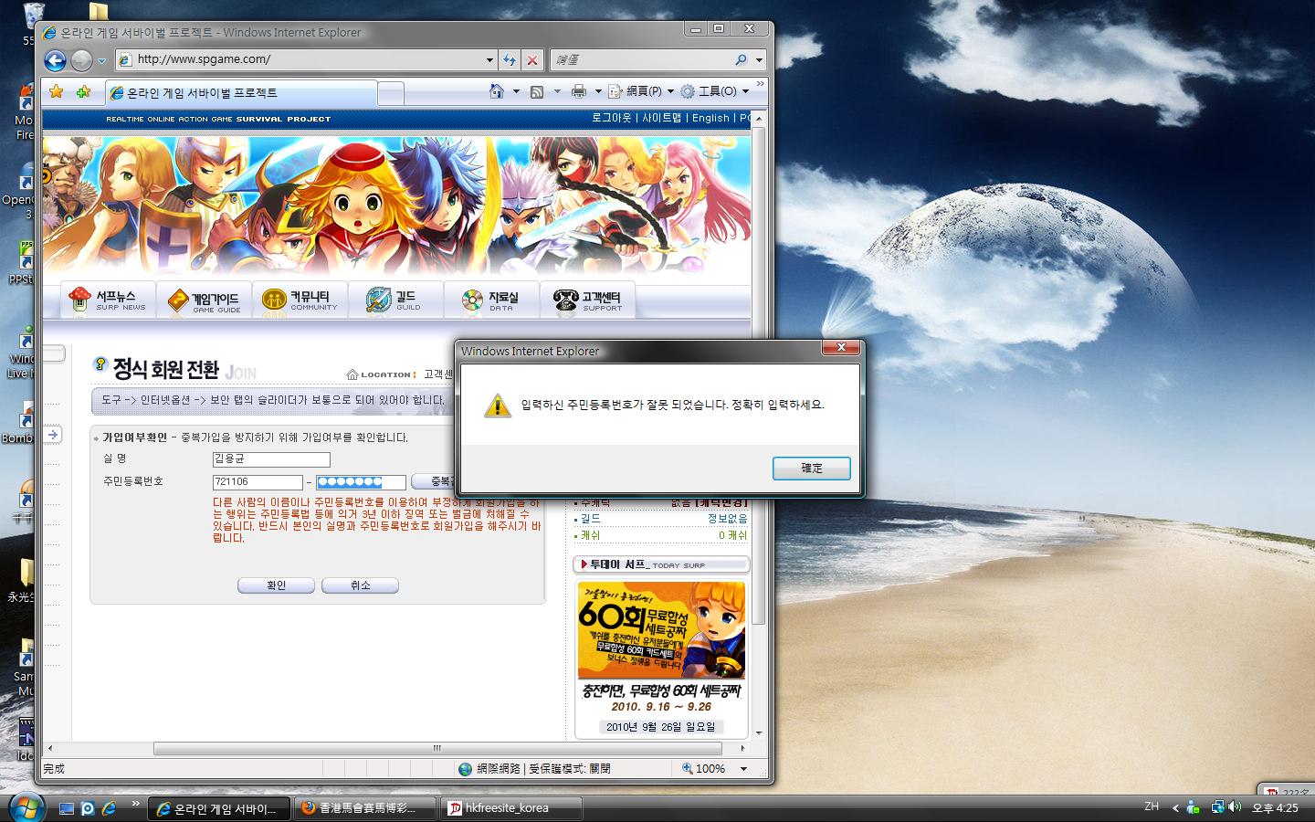This screenshot has height=822, width=1315.
Task: Click the first 주민등록번호 field containing 721106
Action: (258, 482)
